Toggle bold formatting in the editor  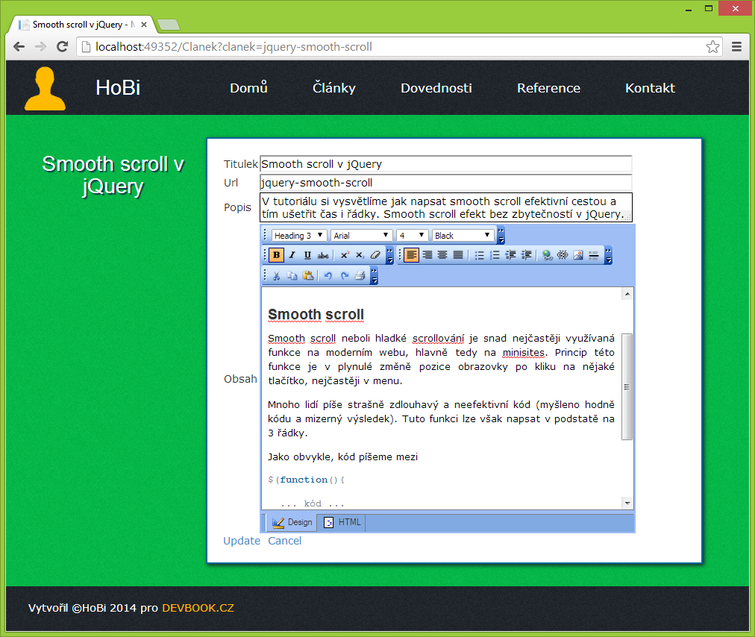pos(275,254)
